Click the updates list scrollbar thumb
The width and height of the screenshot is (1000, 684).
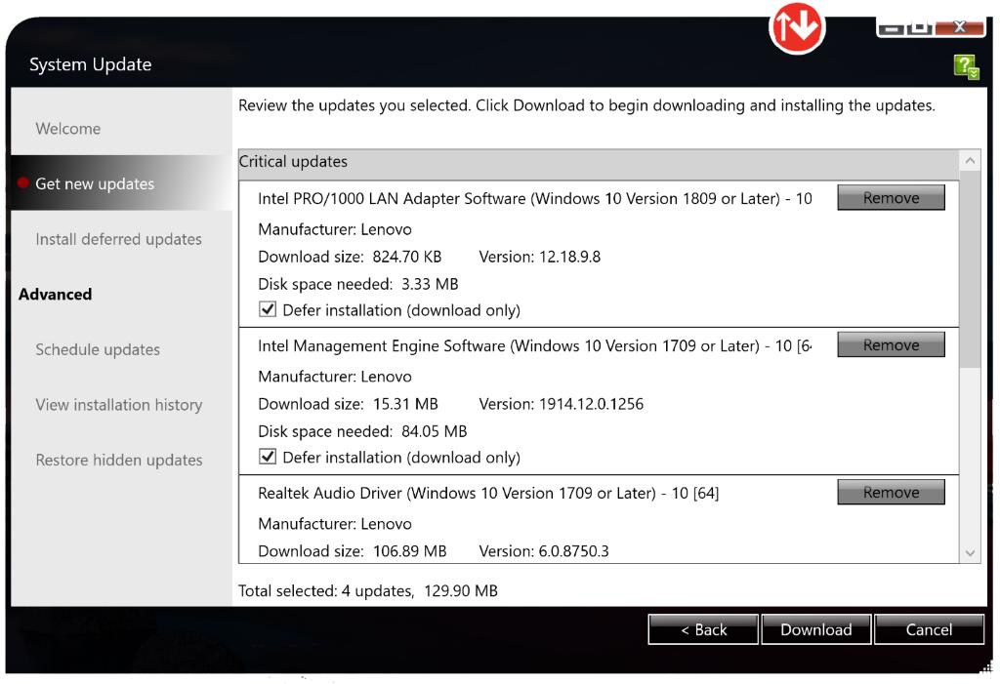pos(970,263)
